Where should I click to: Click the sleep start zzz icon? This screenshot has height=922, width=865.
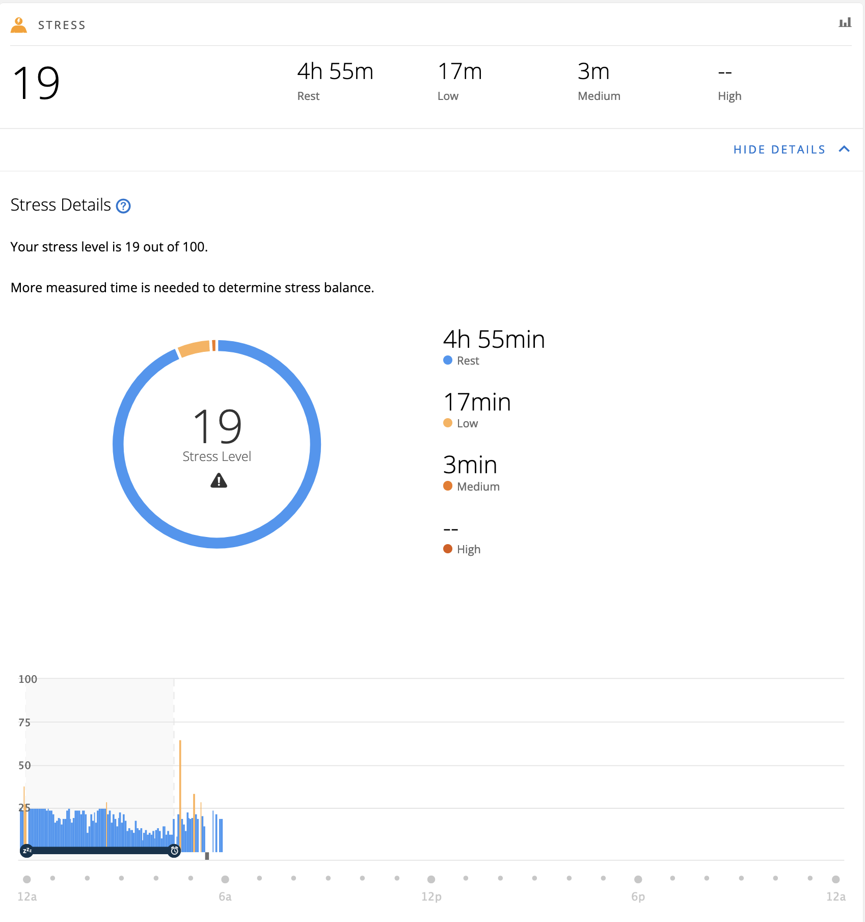pos(27,851)
